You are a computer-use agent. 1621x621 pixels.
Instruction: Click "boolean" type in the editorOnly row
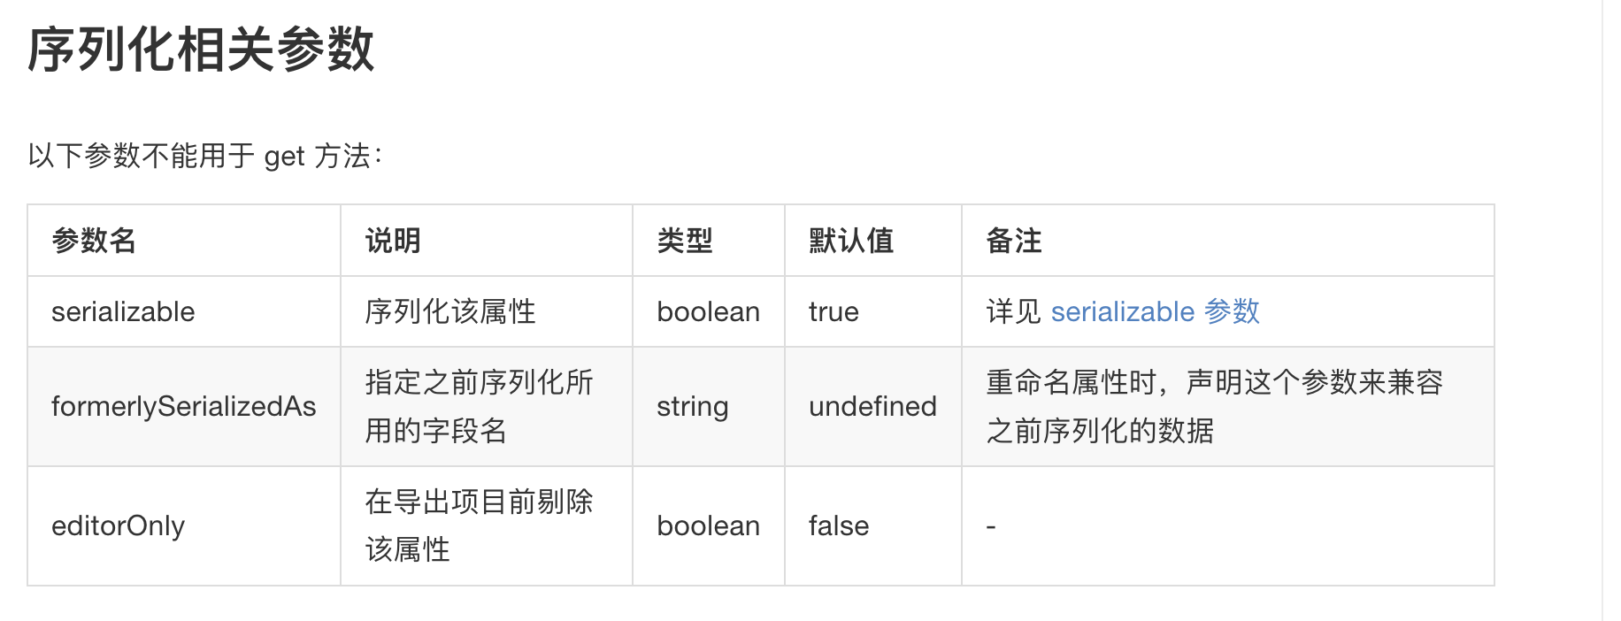708,525
